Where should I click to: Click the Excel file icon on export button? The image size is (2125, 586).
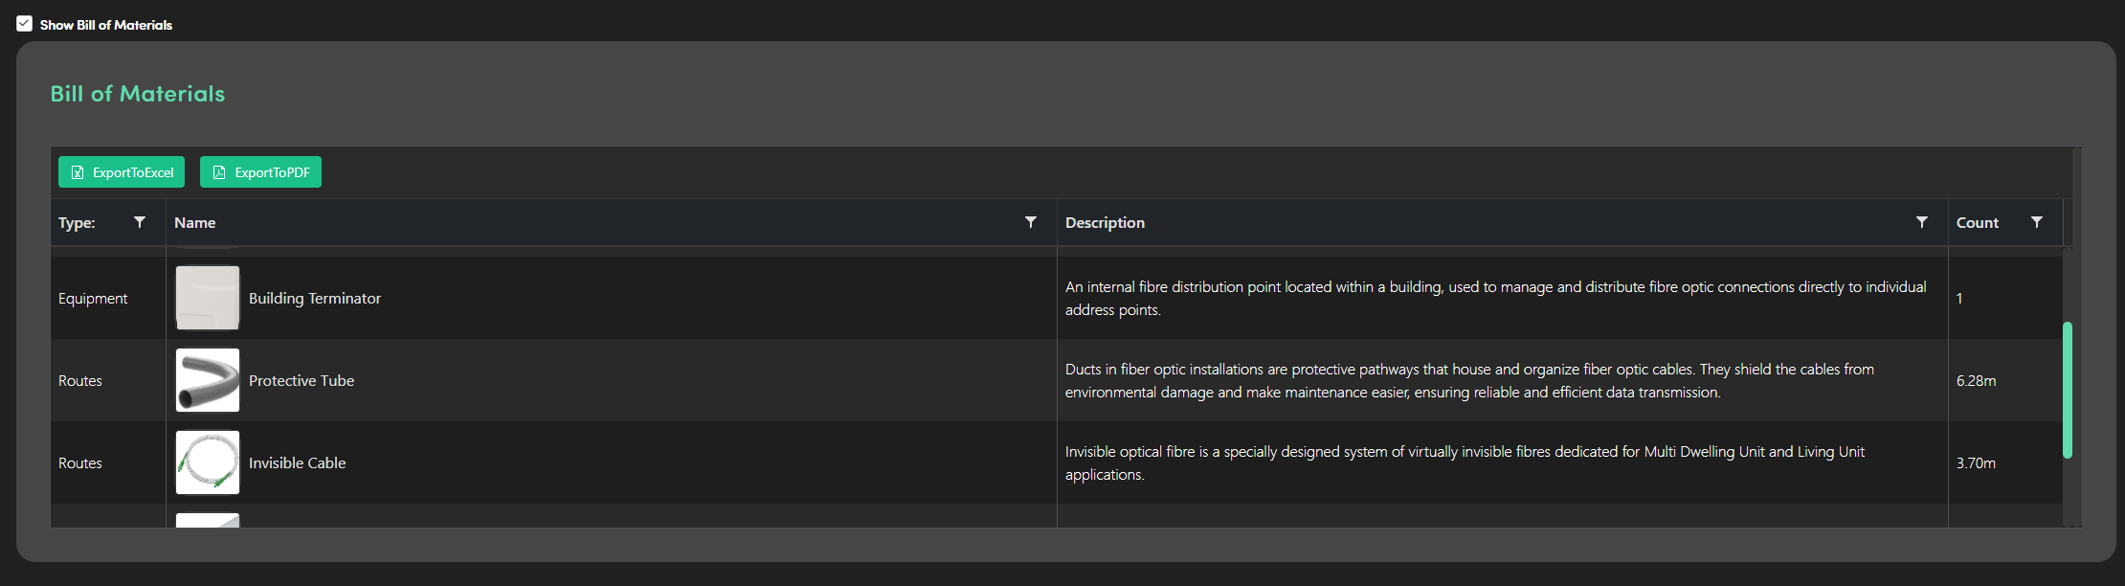click(78, 172)
